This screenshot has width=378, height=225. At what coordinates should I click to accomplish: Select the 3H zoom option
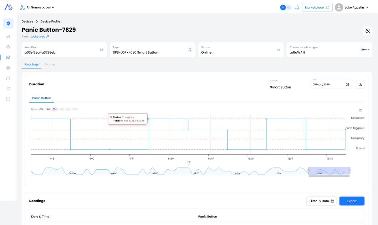click(x=48, y=109)
